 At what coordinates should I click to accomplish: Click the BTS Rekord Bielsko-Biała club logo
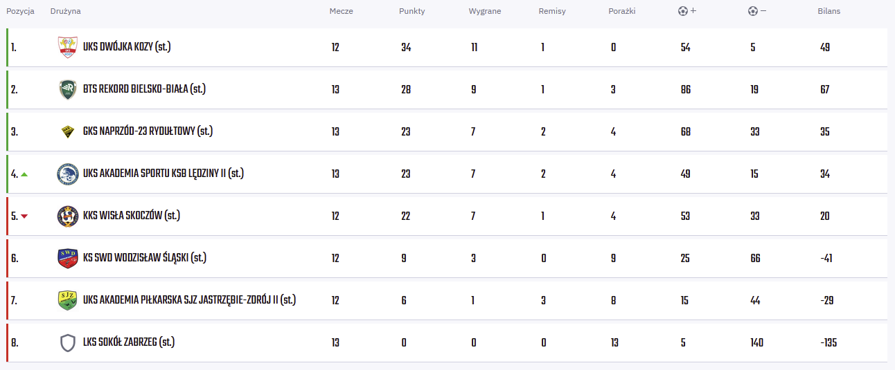click(67, 89)
